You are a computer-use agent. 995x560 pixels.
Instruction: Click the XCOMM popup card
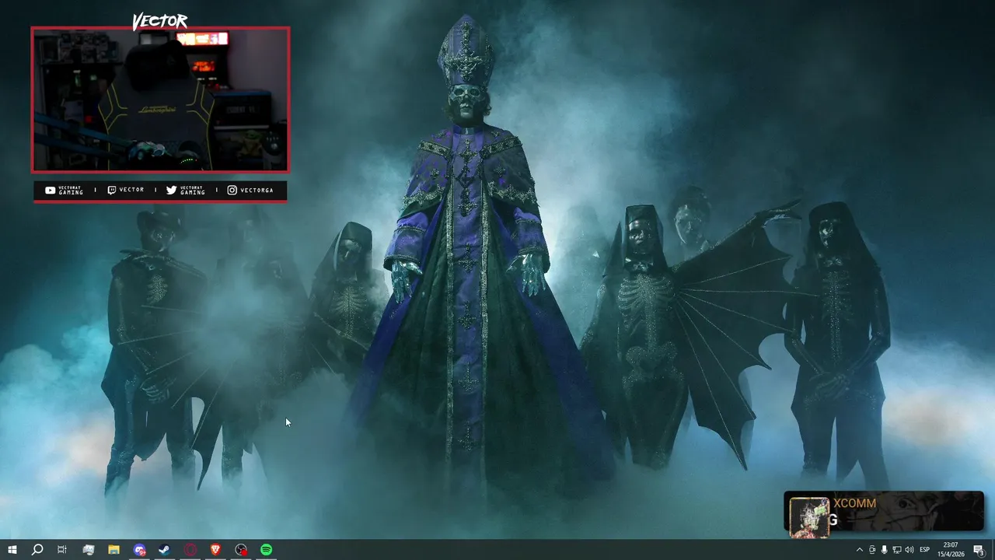884,513
